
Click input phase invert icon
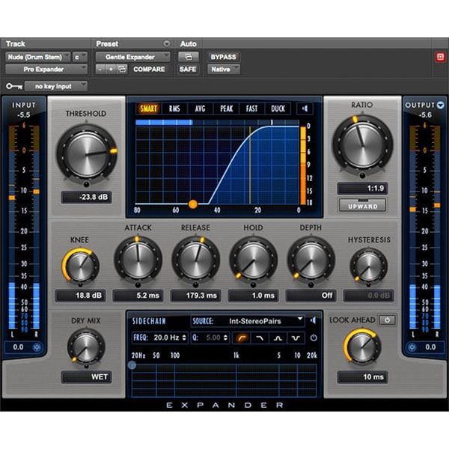pyautogui.click(x=37, y=347)
